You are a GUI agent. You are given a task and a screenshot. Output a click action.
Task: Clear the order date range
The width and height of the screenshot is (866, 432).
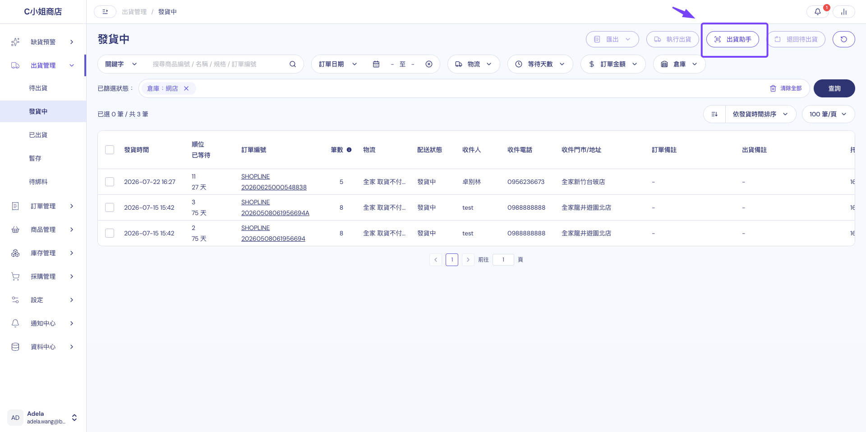(x=429, y=64)
